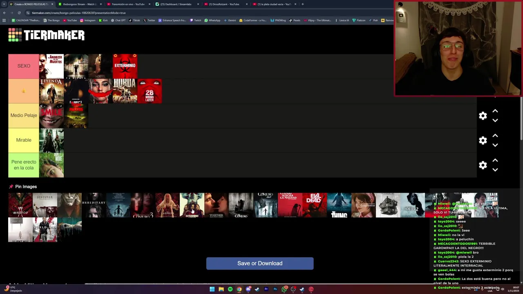Move Medio Pelaje tier up
Image resolution: width=523 pixels, height=294 pixels.
[x=495, y=111]
